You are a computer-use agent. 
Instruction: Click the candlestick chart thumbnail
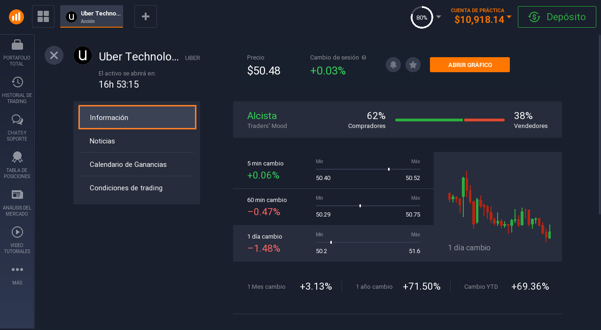pyautogui.click(x=499, y=206)
